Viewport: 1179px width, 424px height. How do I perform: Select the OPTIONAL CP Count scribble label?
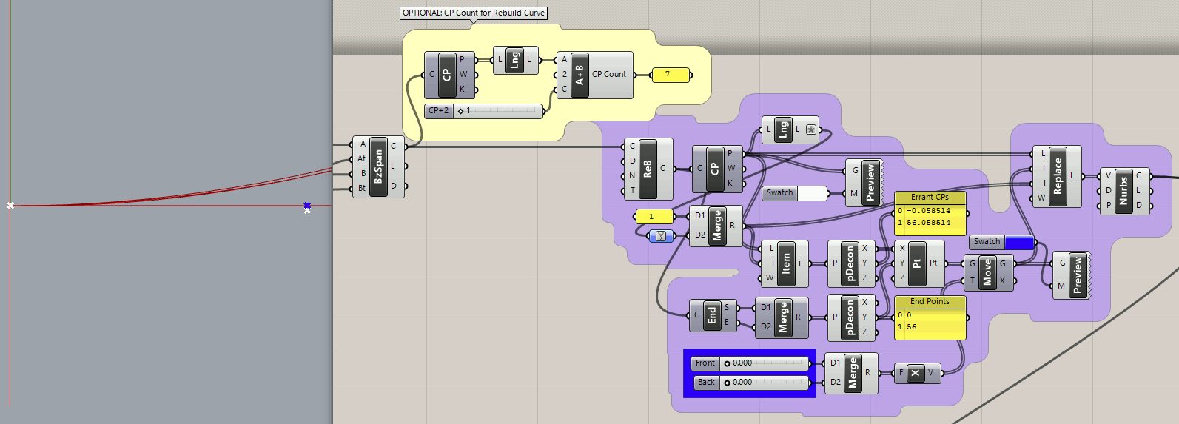pos(474,13)
